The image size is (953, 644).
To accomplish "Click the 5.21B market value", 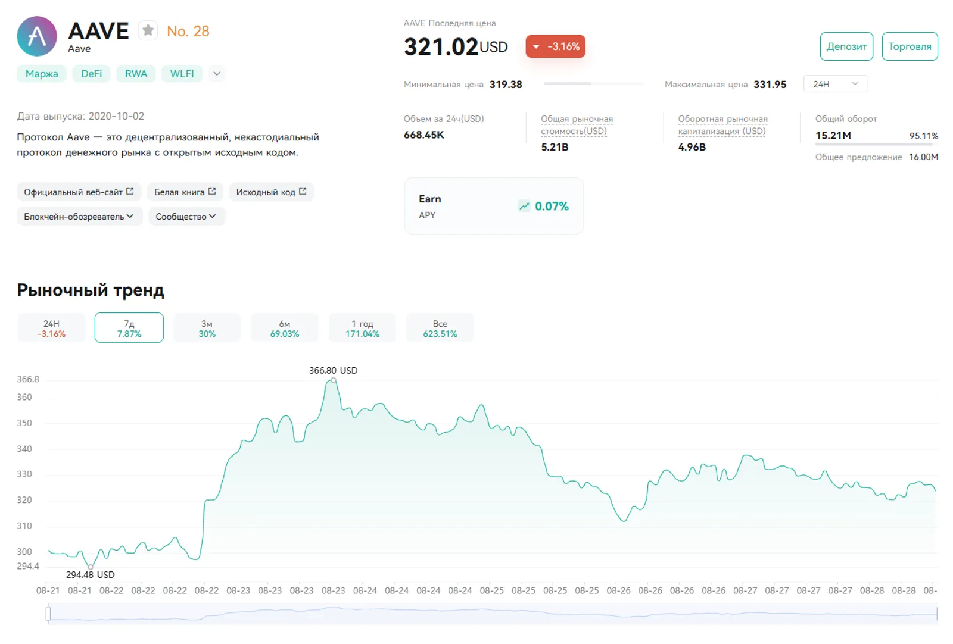I will 555,147.
